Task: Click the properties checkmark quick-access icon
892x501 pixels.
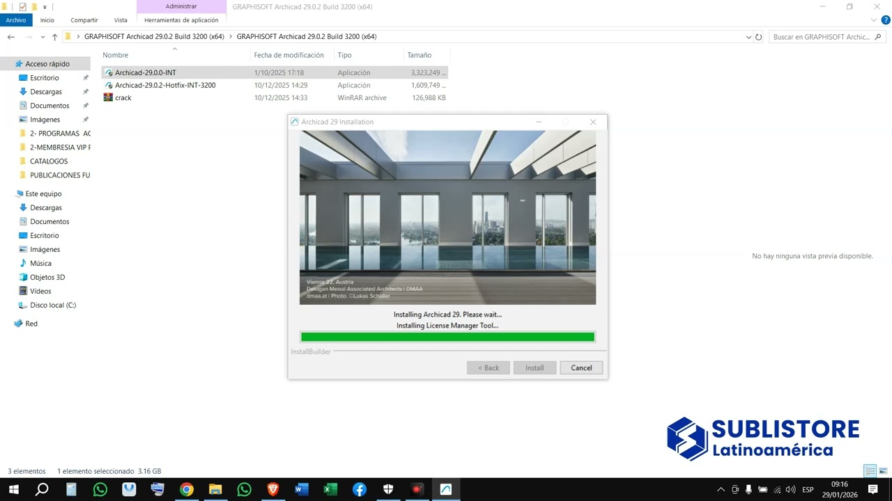Action: pyautogui.click(x=22, y=7)
